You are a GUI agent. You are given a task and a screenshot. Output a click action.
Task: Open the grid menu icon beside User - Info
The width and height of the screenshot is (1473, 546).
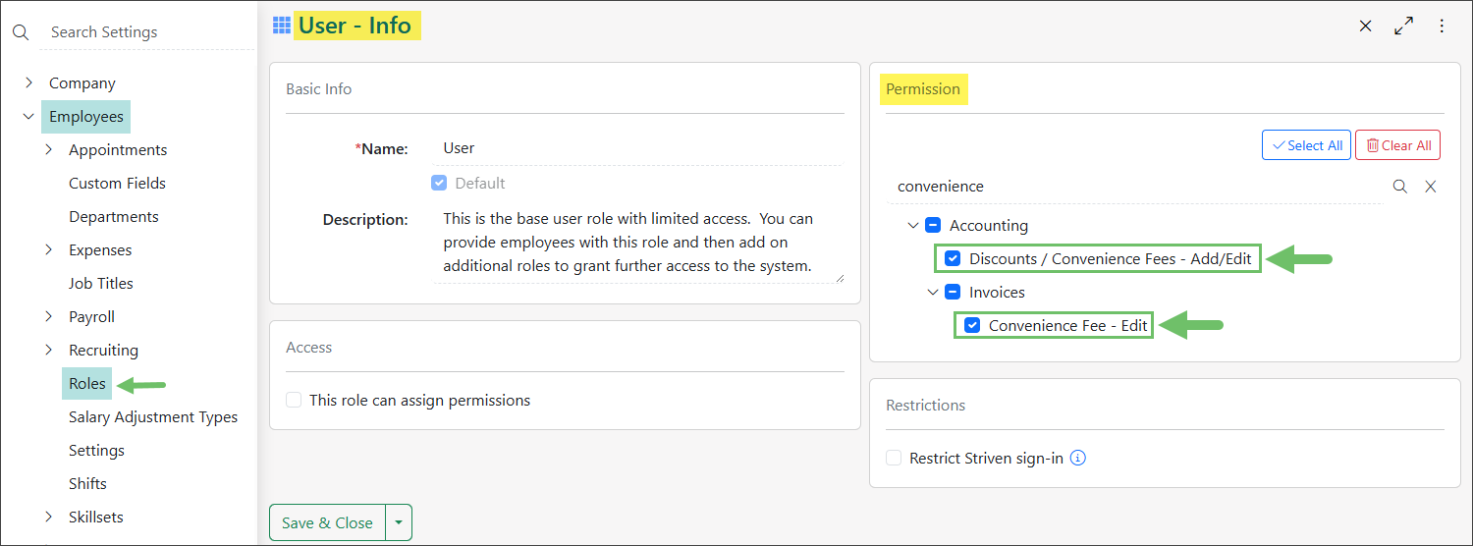point(282,26)
